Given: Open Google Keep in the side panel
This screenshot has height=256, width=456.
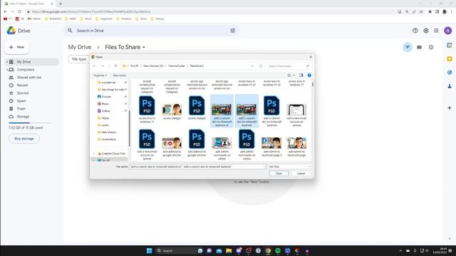Looking at the screenshot, I should (x=450, y=59).
